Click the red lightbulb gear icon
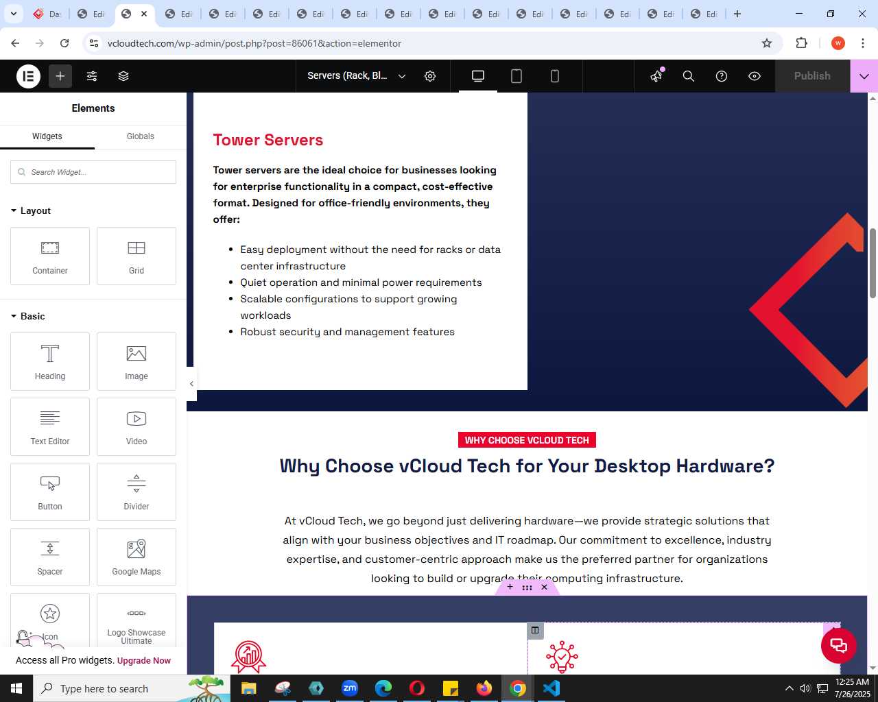The width and height of the screenshot is (878, 702). pos(562,657)
